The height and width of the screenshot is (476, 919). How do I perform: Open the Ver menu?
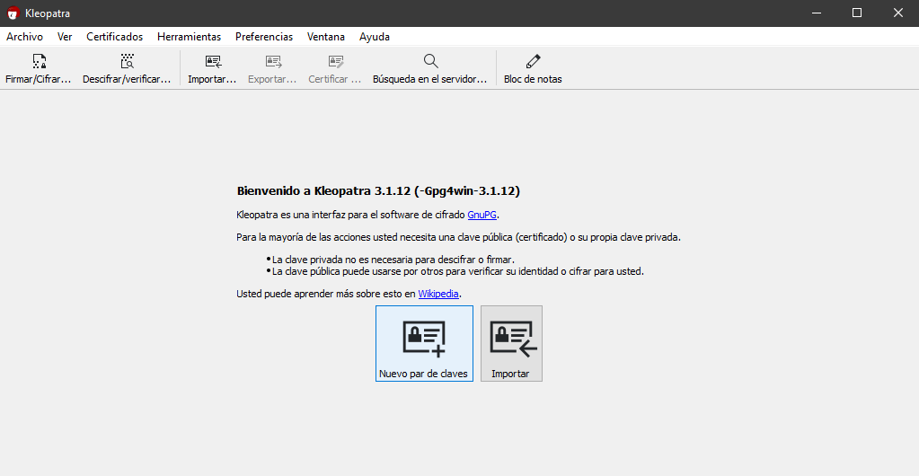tap(65, 36)
